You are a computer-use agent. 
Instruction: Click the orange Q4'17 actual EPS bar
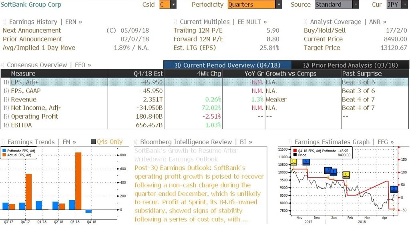click(28, 191)
